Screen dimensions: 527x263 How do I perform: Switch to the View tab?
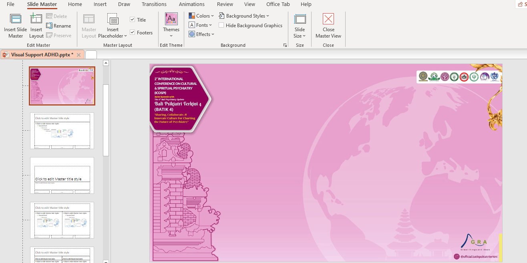click(249, 4)
